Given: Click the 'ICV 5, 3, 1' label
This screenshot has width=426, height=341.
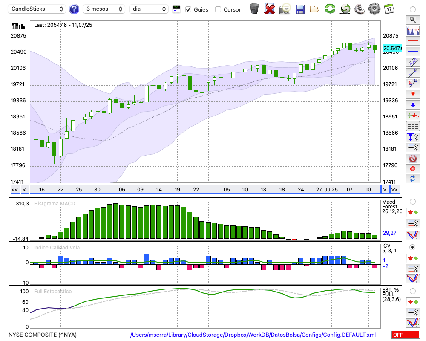Looking at the screenshot, I should coord(389,248).
